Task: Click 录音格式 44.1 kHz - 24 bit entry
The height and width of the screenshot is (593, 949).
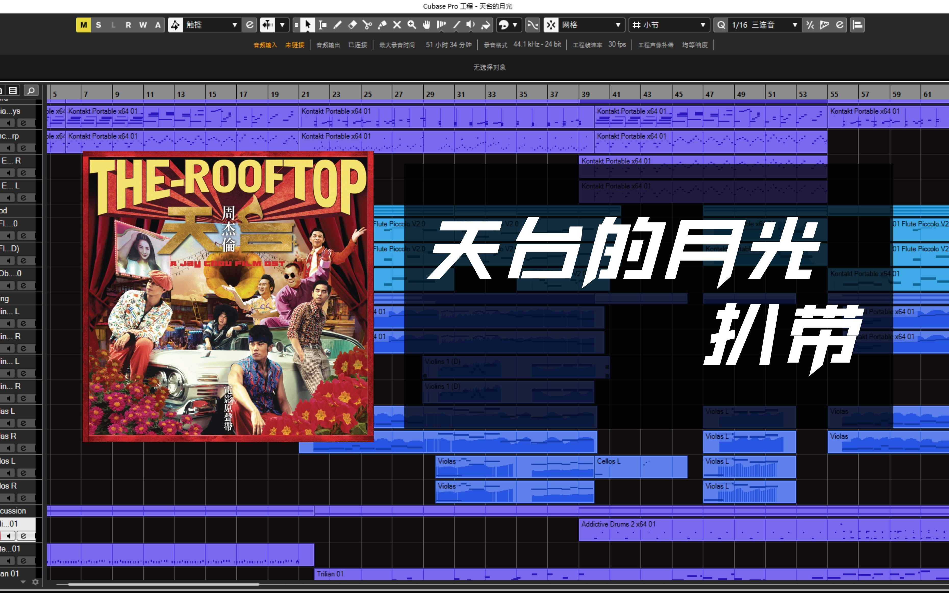Action: coord(522,45)
